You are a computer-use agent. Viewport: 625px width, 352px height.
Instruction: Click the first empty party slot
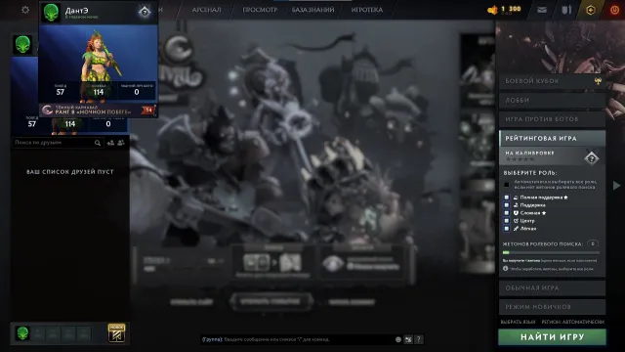point(38,333)
